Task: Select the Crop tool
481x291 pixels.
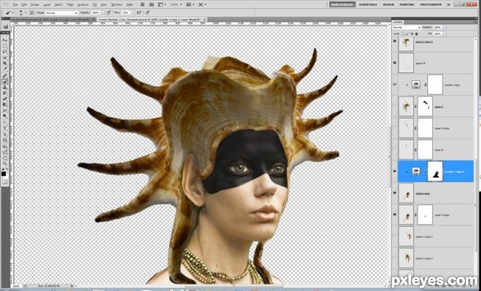Action: [x=6, y=64]
